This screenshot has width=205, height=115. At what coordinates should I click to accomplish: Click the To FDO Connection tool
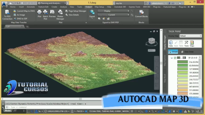7,15
